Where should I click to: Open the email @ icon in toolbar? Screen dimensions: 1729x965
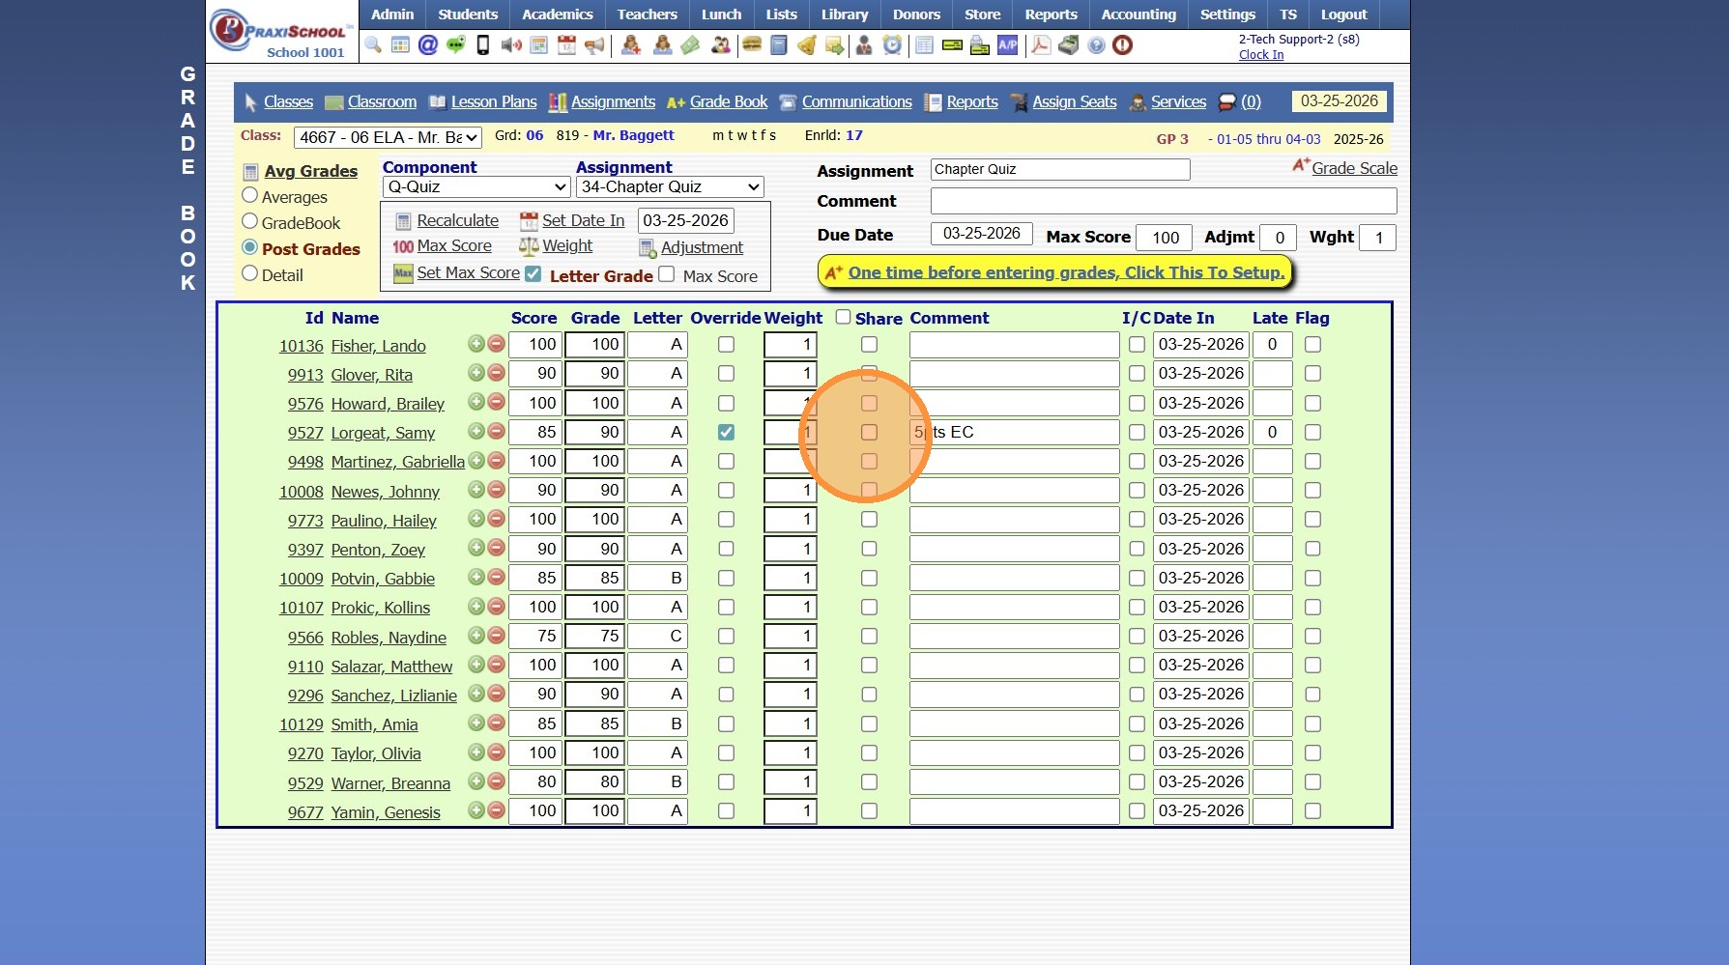428,45
